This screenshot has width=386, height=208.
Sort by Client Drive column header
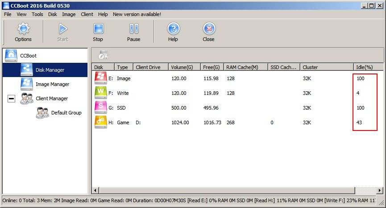(x=151, y=67)
